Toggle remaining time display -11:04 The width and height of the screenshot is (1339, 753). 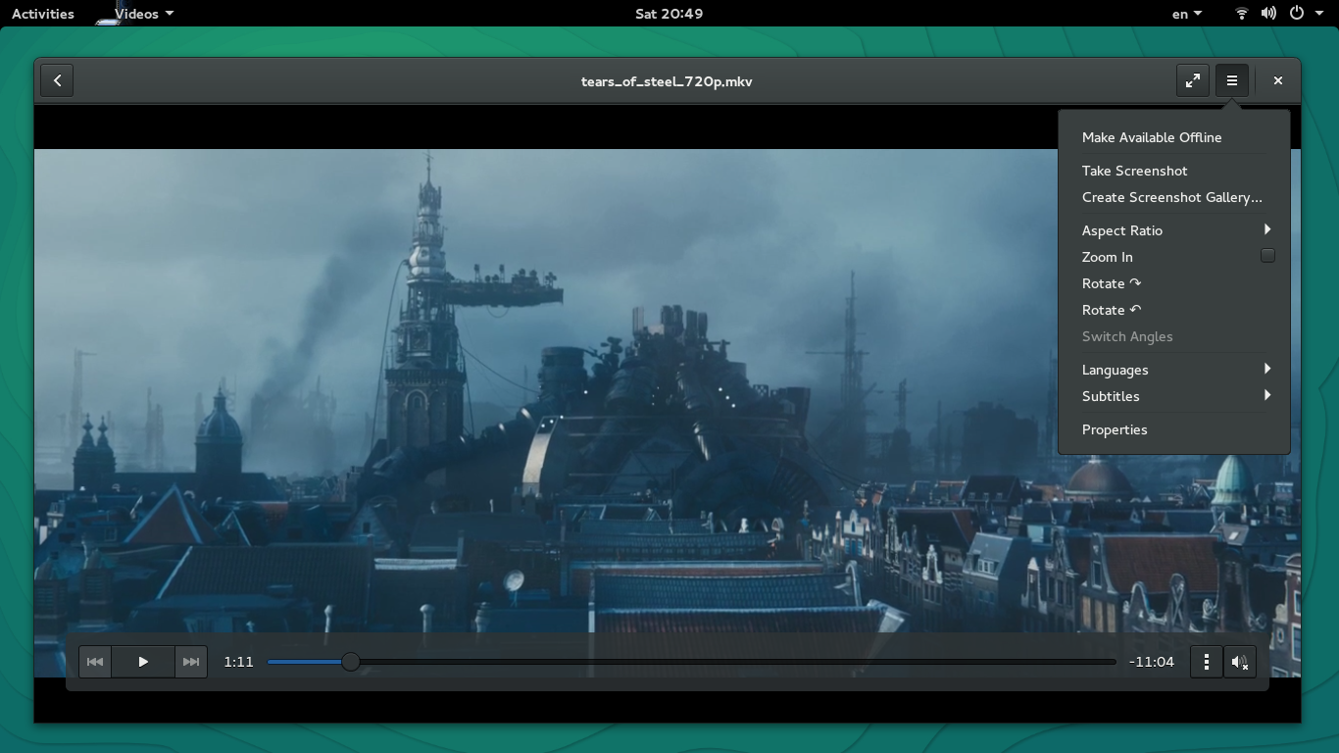click(x=1152, y=662)
